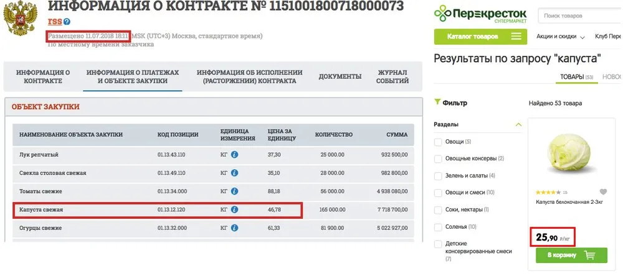Open the Каталог товаров menu
Image resolution: width=623 pixels, height=276 pixels.
(x=480, y=37)
